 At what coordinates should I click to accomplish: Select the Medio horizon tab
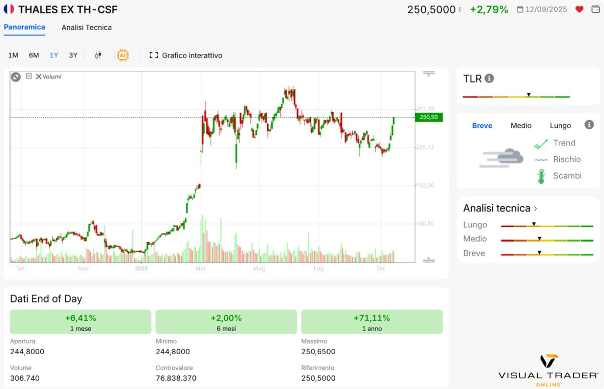[x=521, y=125]
